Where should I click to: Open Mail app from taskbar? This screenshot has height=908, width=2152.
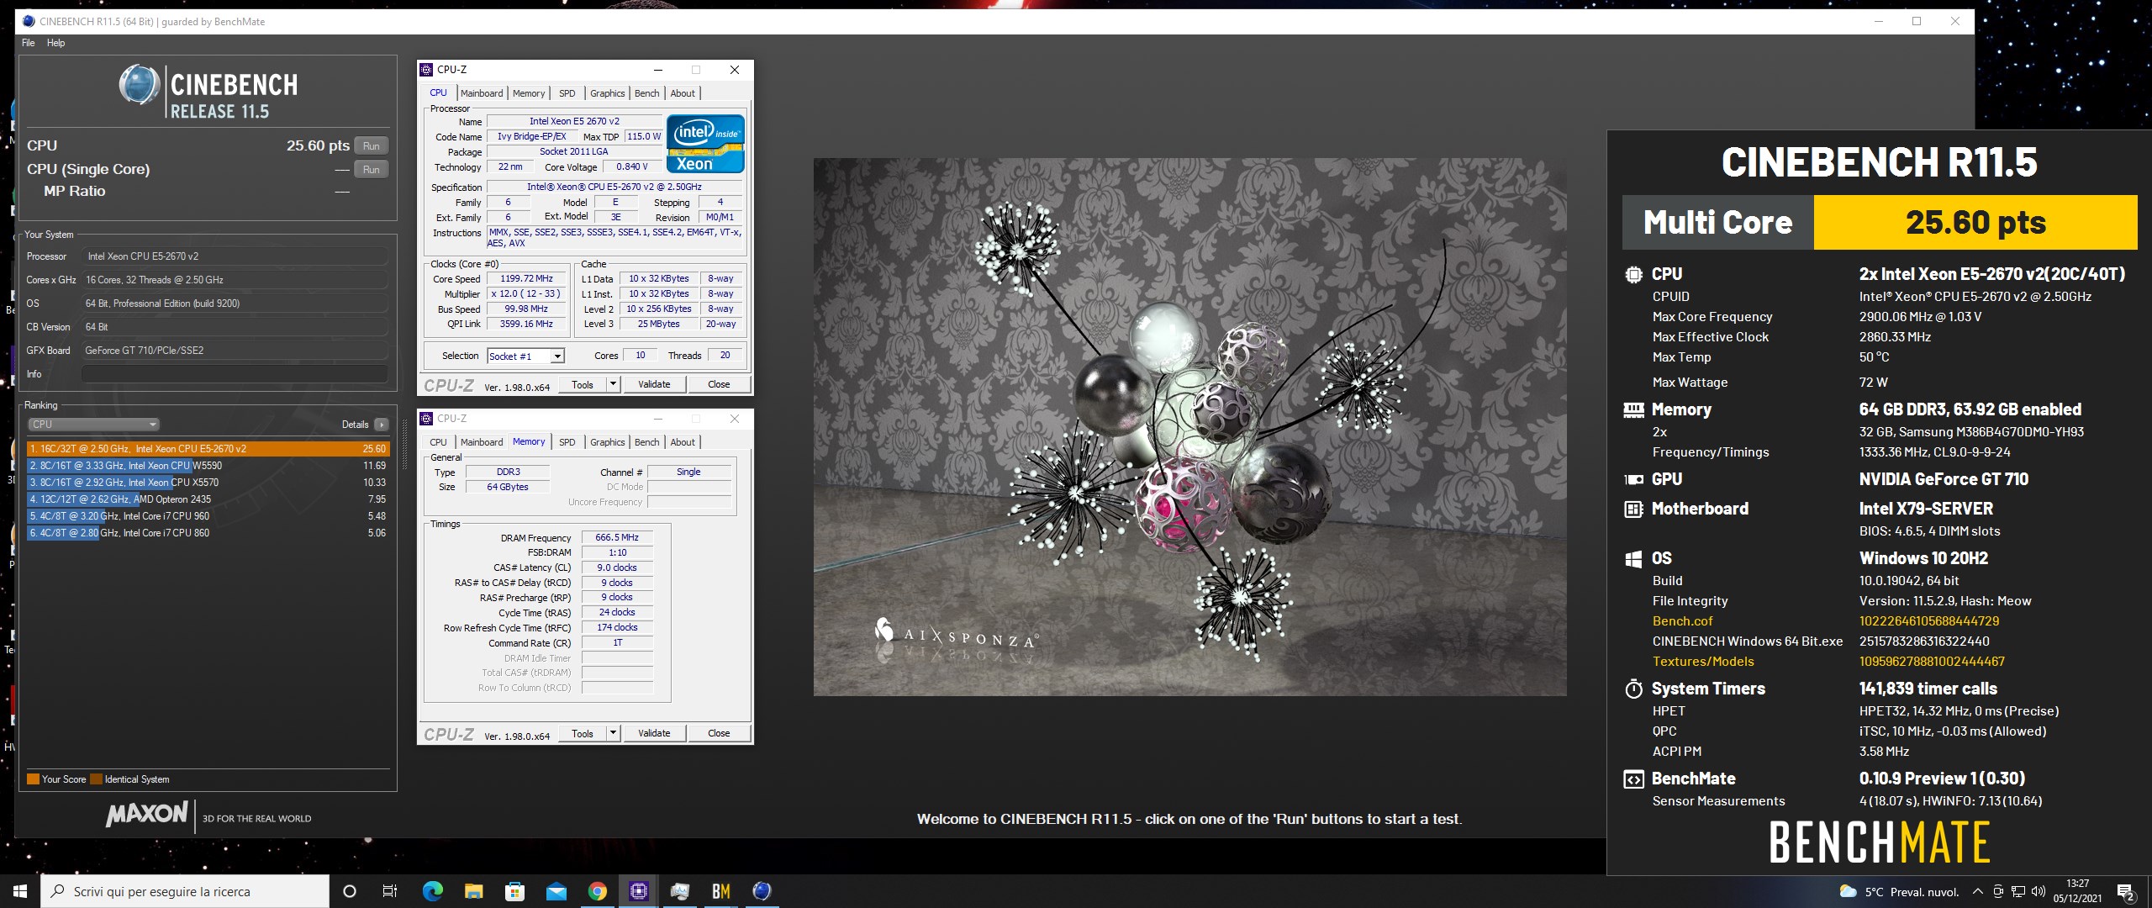(x=556, y=891)
